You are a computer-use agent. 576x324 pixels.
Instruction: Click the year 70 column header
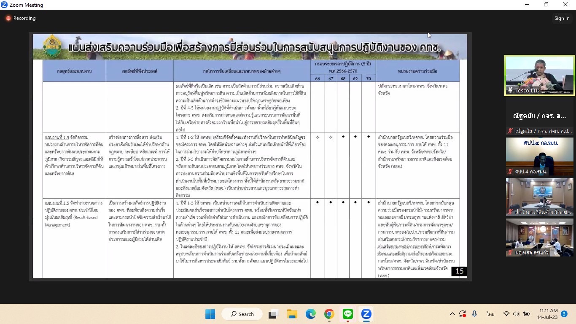click(x=369, y=78)
